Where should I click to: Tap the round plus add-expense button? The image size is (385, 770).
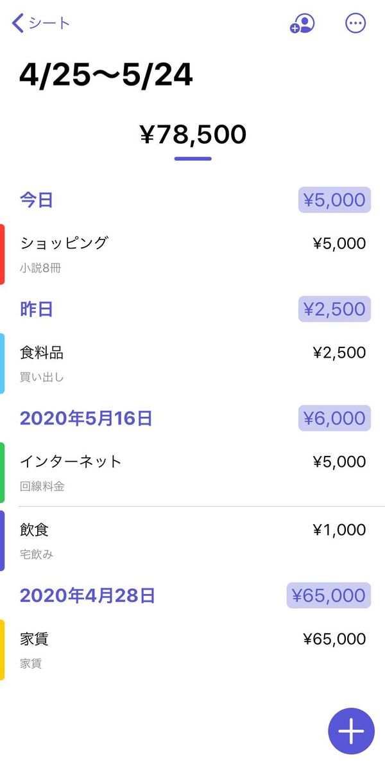[x=351, y=731]
